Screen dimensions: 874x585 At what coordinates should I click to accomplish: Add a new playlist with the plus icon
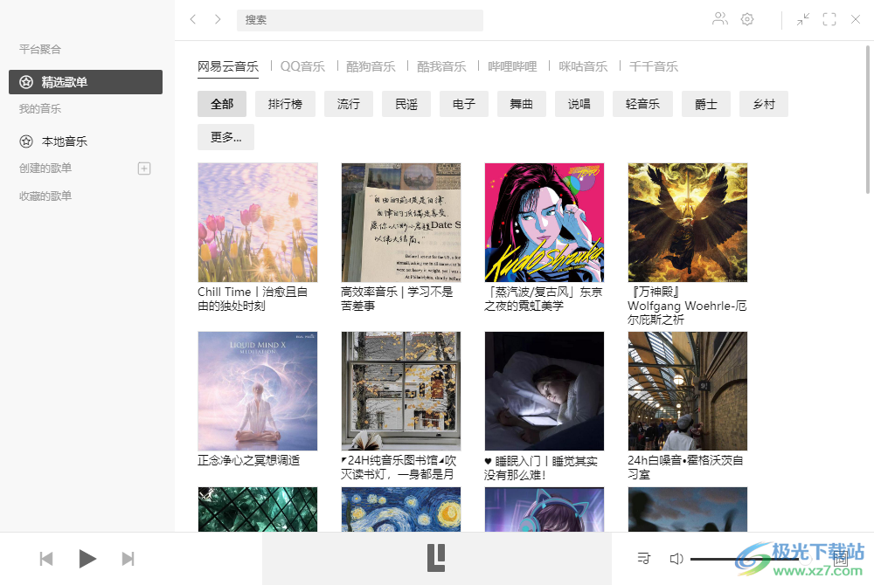[144, 169]
